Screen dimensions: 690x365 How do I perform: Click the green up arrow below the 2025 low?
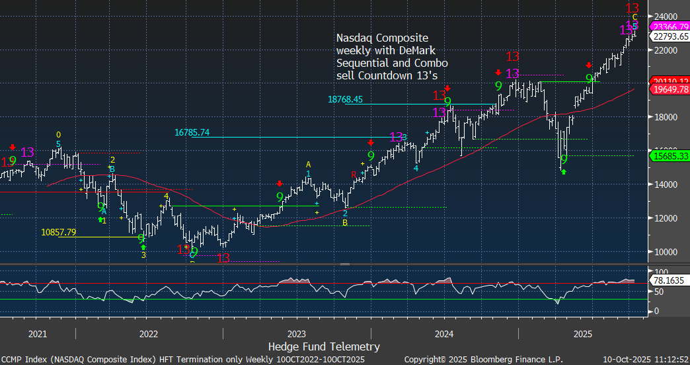(x=564, y=171)
